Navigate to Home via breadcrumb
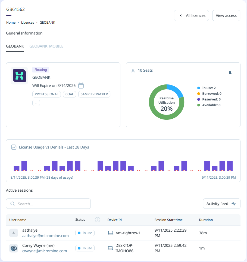247x262 pixels. tap(11, 23)
